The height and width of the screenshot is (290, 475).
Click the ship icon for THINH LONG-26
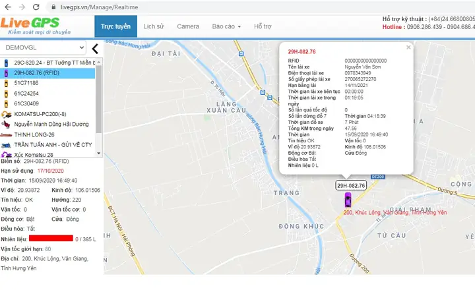(7, 134)
